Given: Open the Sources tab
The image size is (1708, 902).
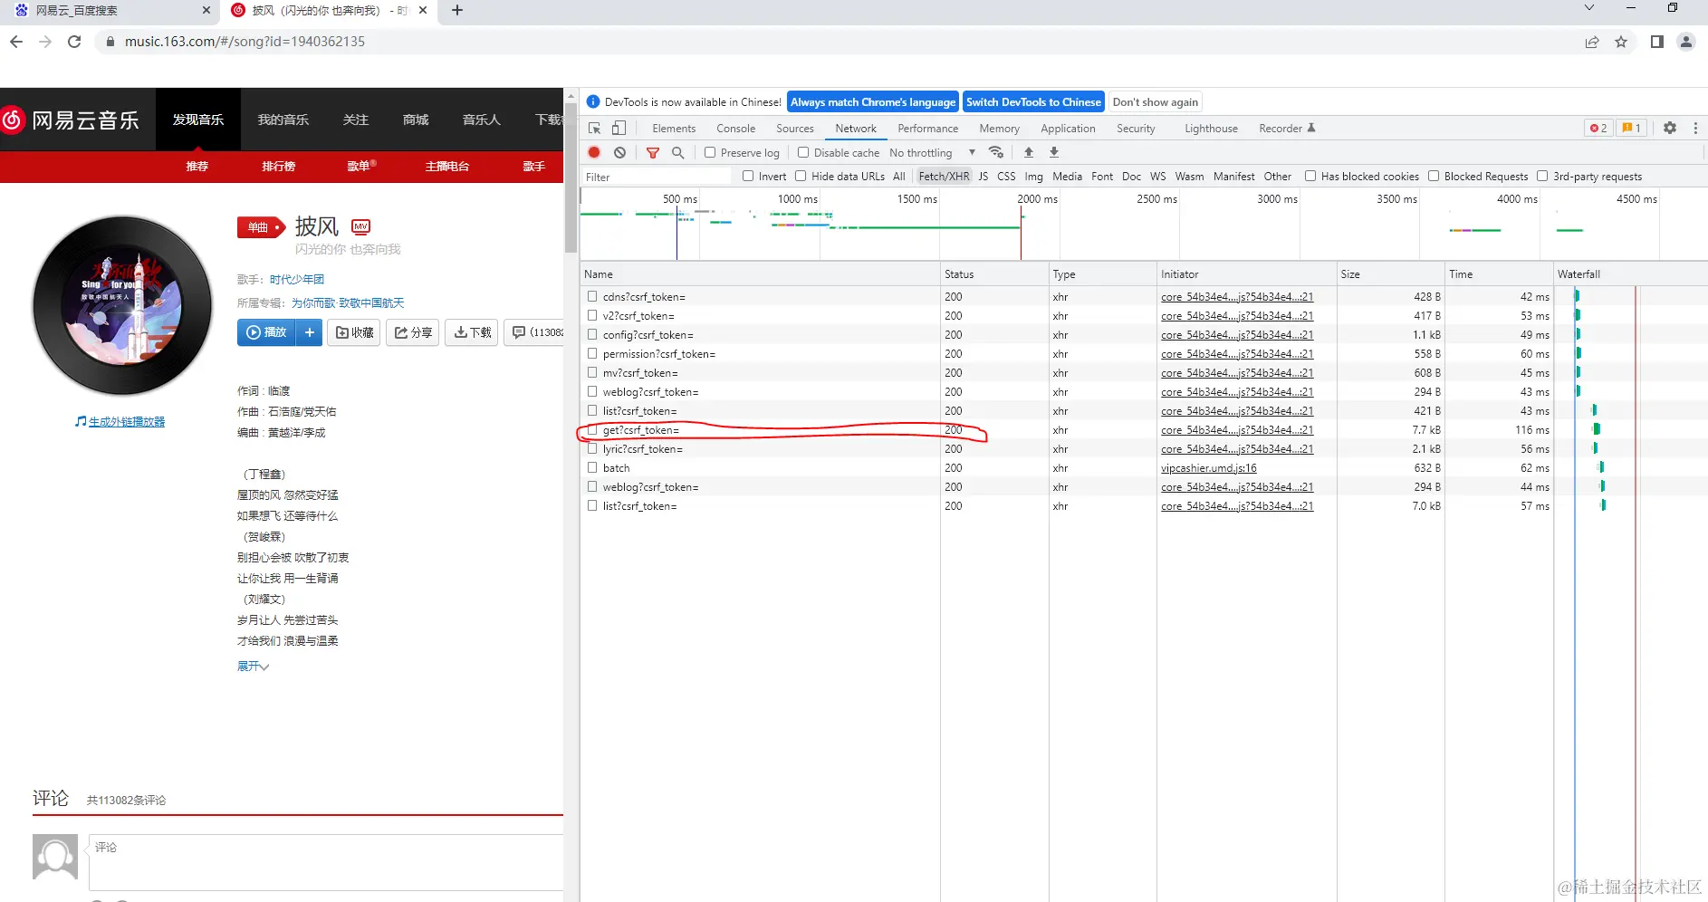Looking at the screenshot, I should (794, 129).
